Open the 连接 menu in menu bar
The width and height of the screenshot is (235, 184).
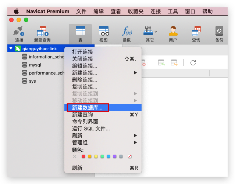(x=156, y=11)
